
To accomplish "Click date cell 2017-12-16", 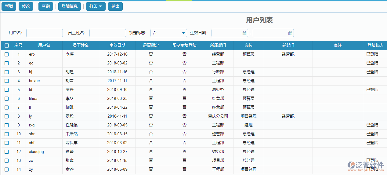I will tap(118, 54).
